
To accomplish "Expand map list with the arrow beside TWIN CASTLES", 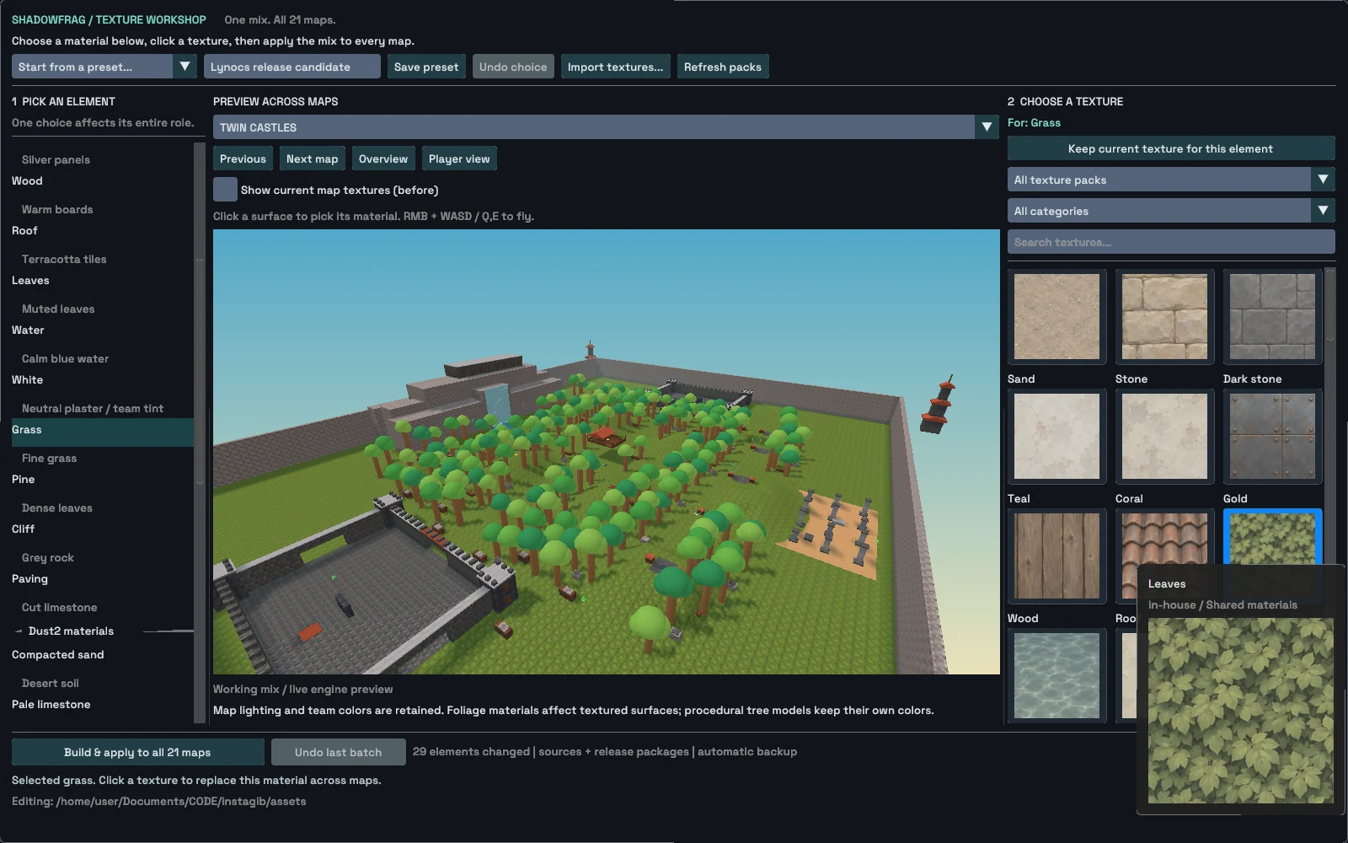I will [987, 127].
